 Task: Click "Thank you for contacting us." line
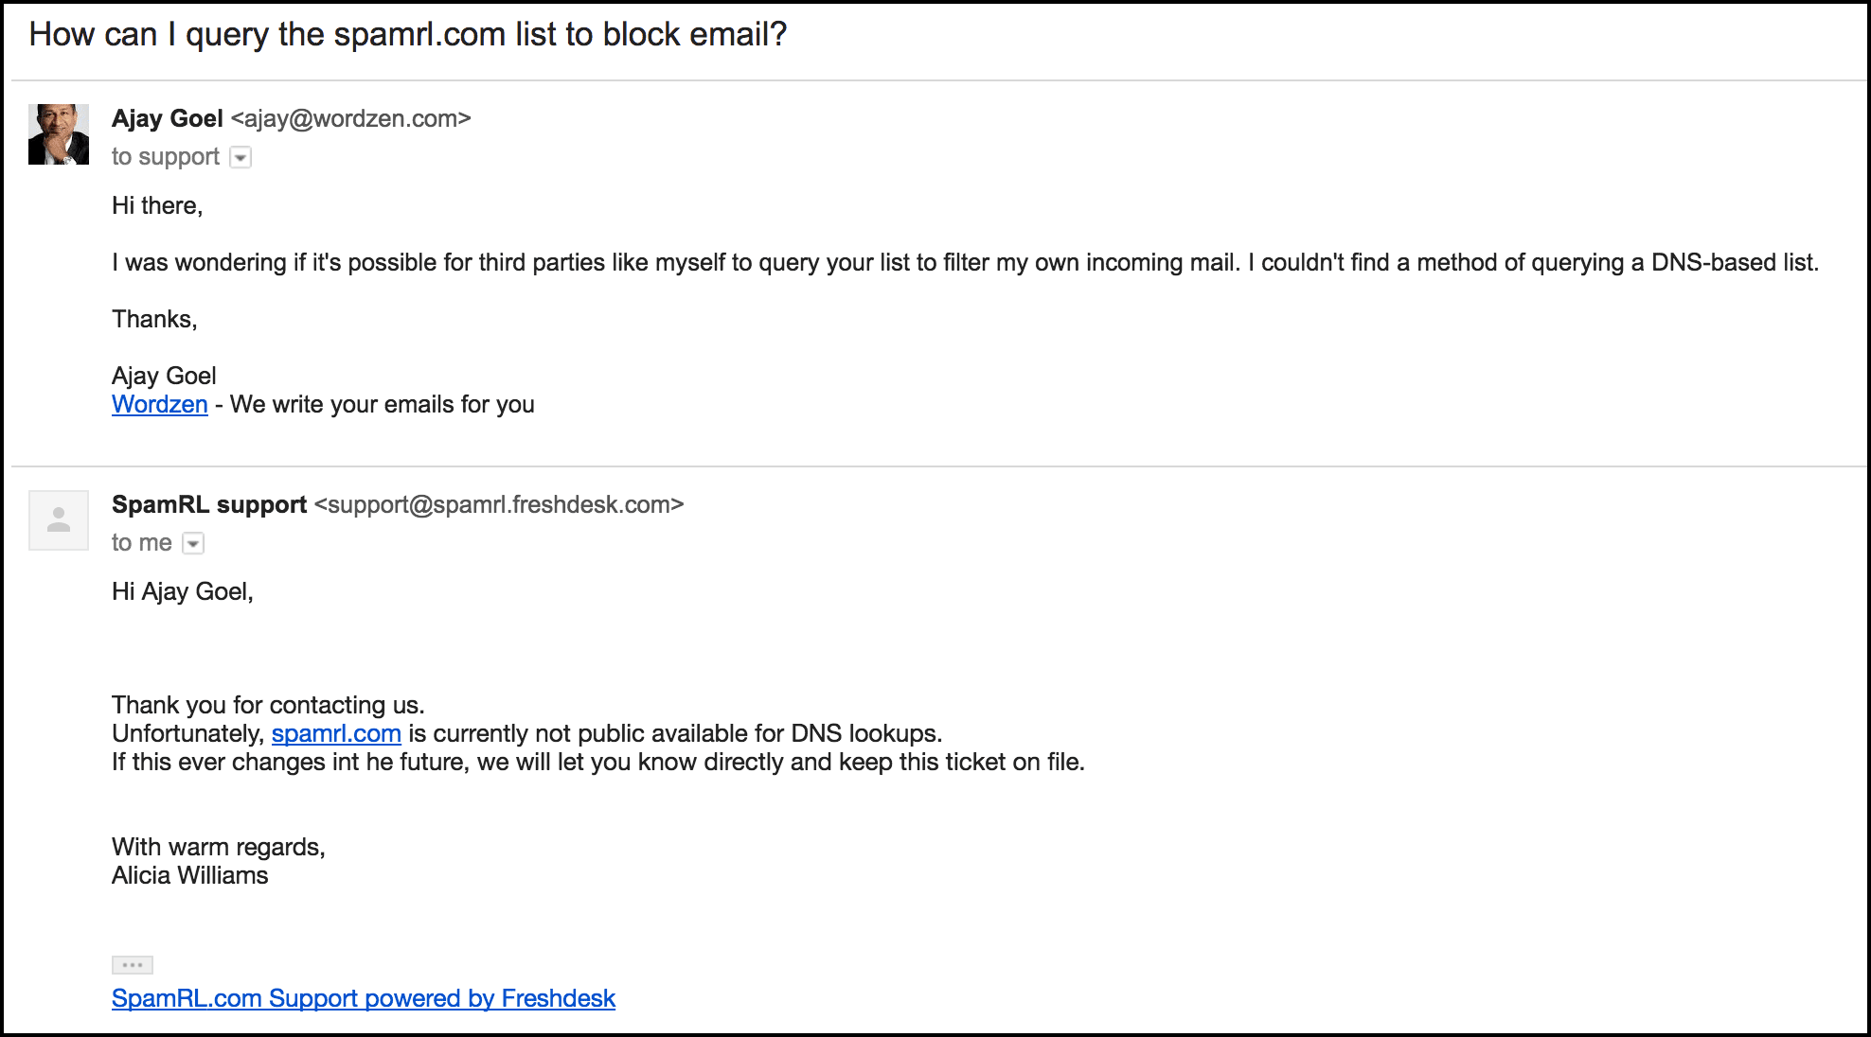click(268, 706)
